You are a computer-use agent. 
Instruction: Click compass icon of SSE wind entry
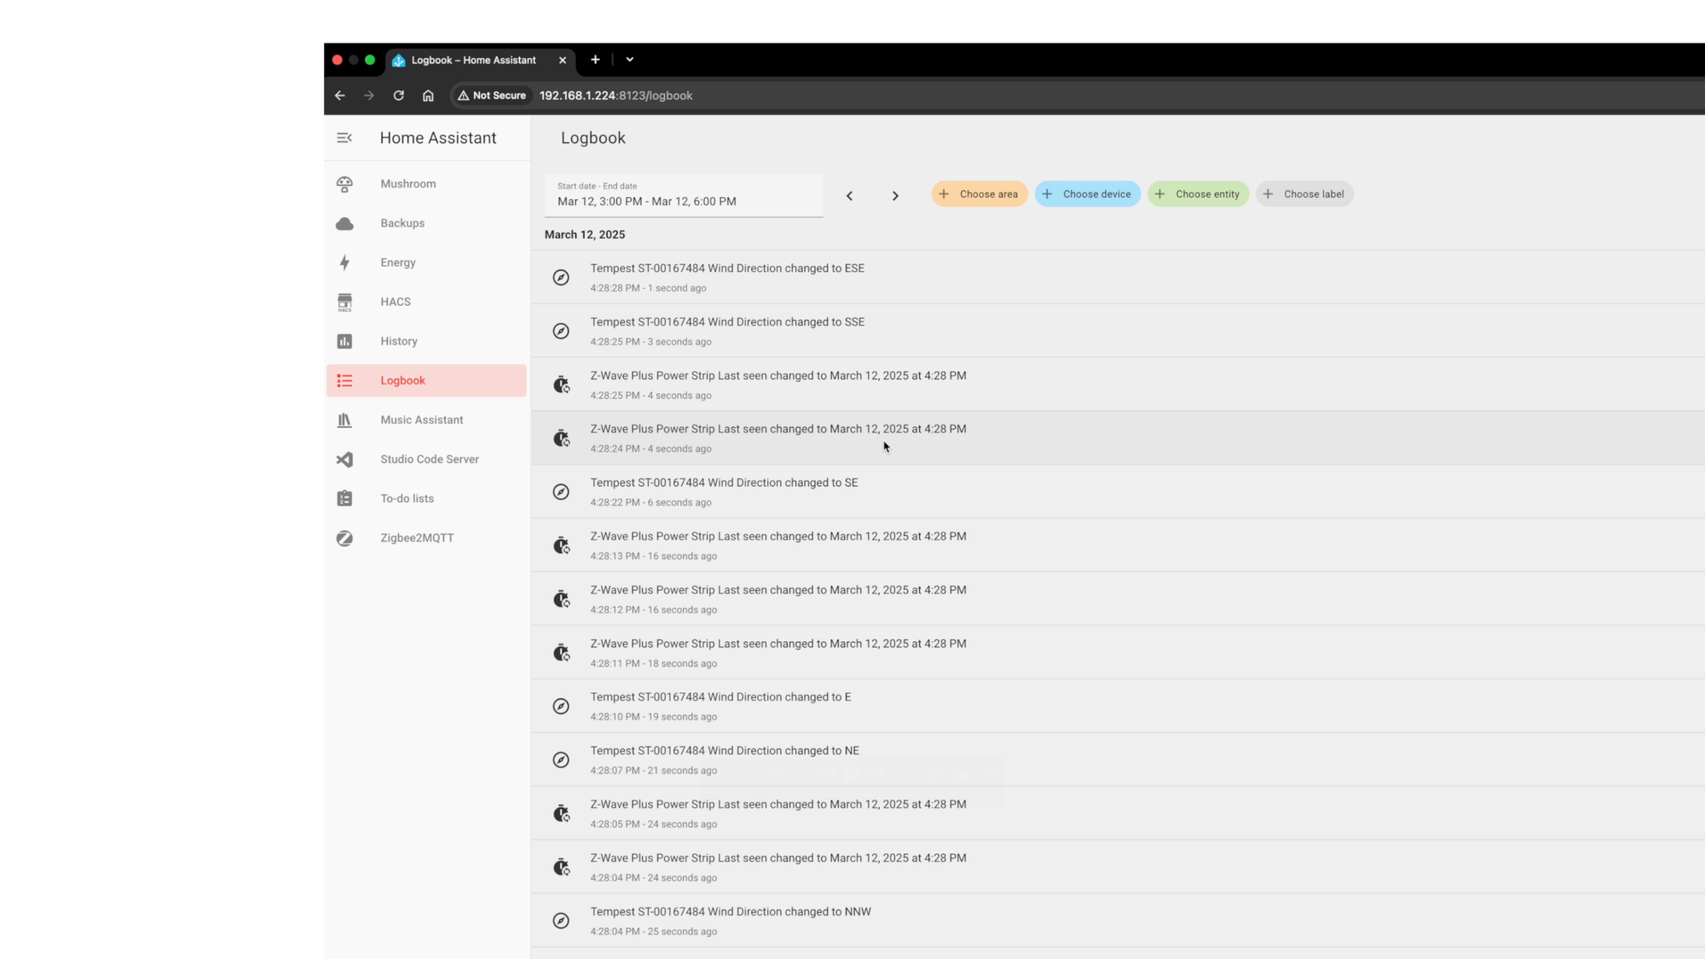pyautogui.click(x=561, y=331)
